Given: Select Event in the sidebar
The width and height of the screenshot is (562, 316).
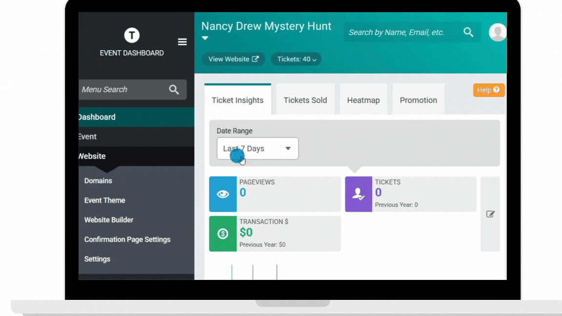Looking at the screenshot, I should (x=136, y=137).
